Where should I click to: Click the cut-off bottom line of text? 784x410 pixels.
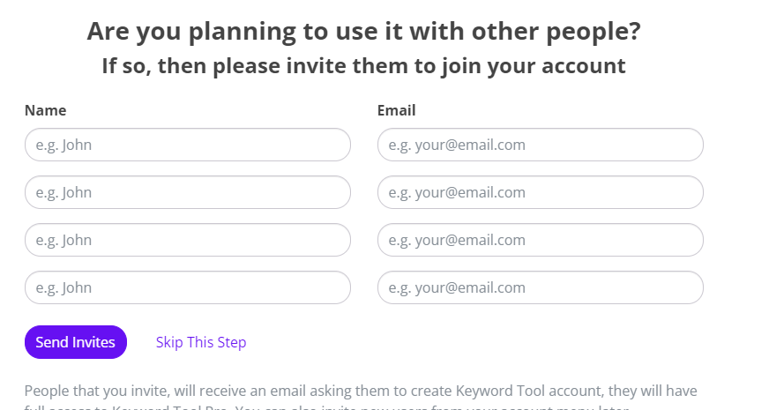click(x=326, y=406)
